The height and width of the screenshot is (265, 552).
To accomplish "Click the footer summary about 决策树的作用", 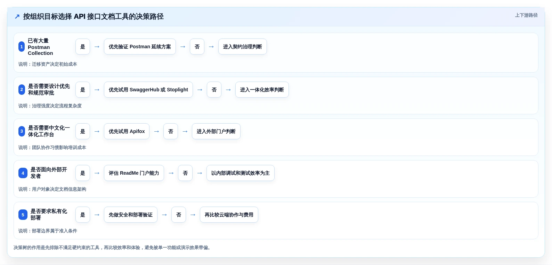I will pos(113,248).
